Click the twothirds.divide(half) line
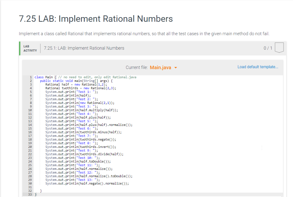The width and height of the screenshot is (293, 197). click(84, 154)
